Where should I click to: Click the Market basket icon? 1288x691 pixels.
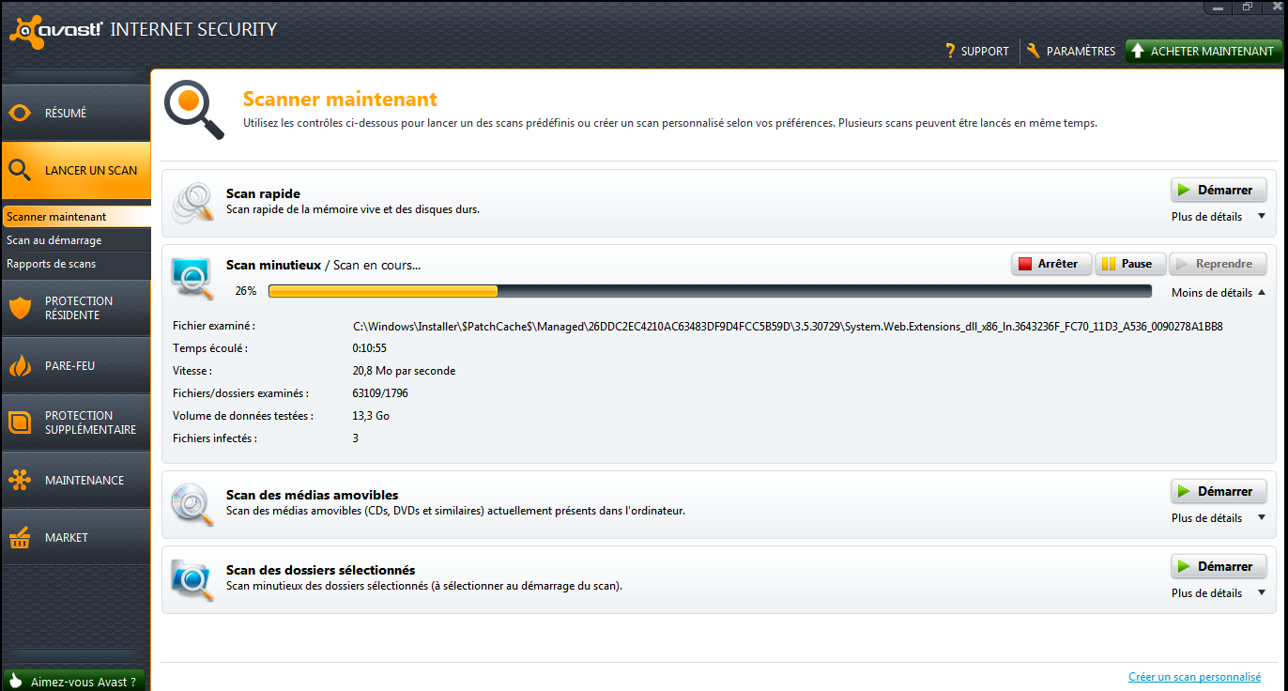[20, 537]
